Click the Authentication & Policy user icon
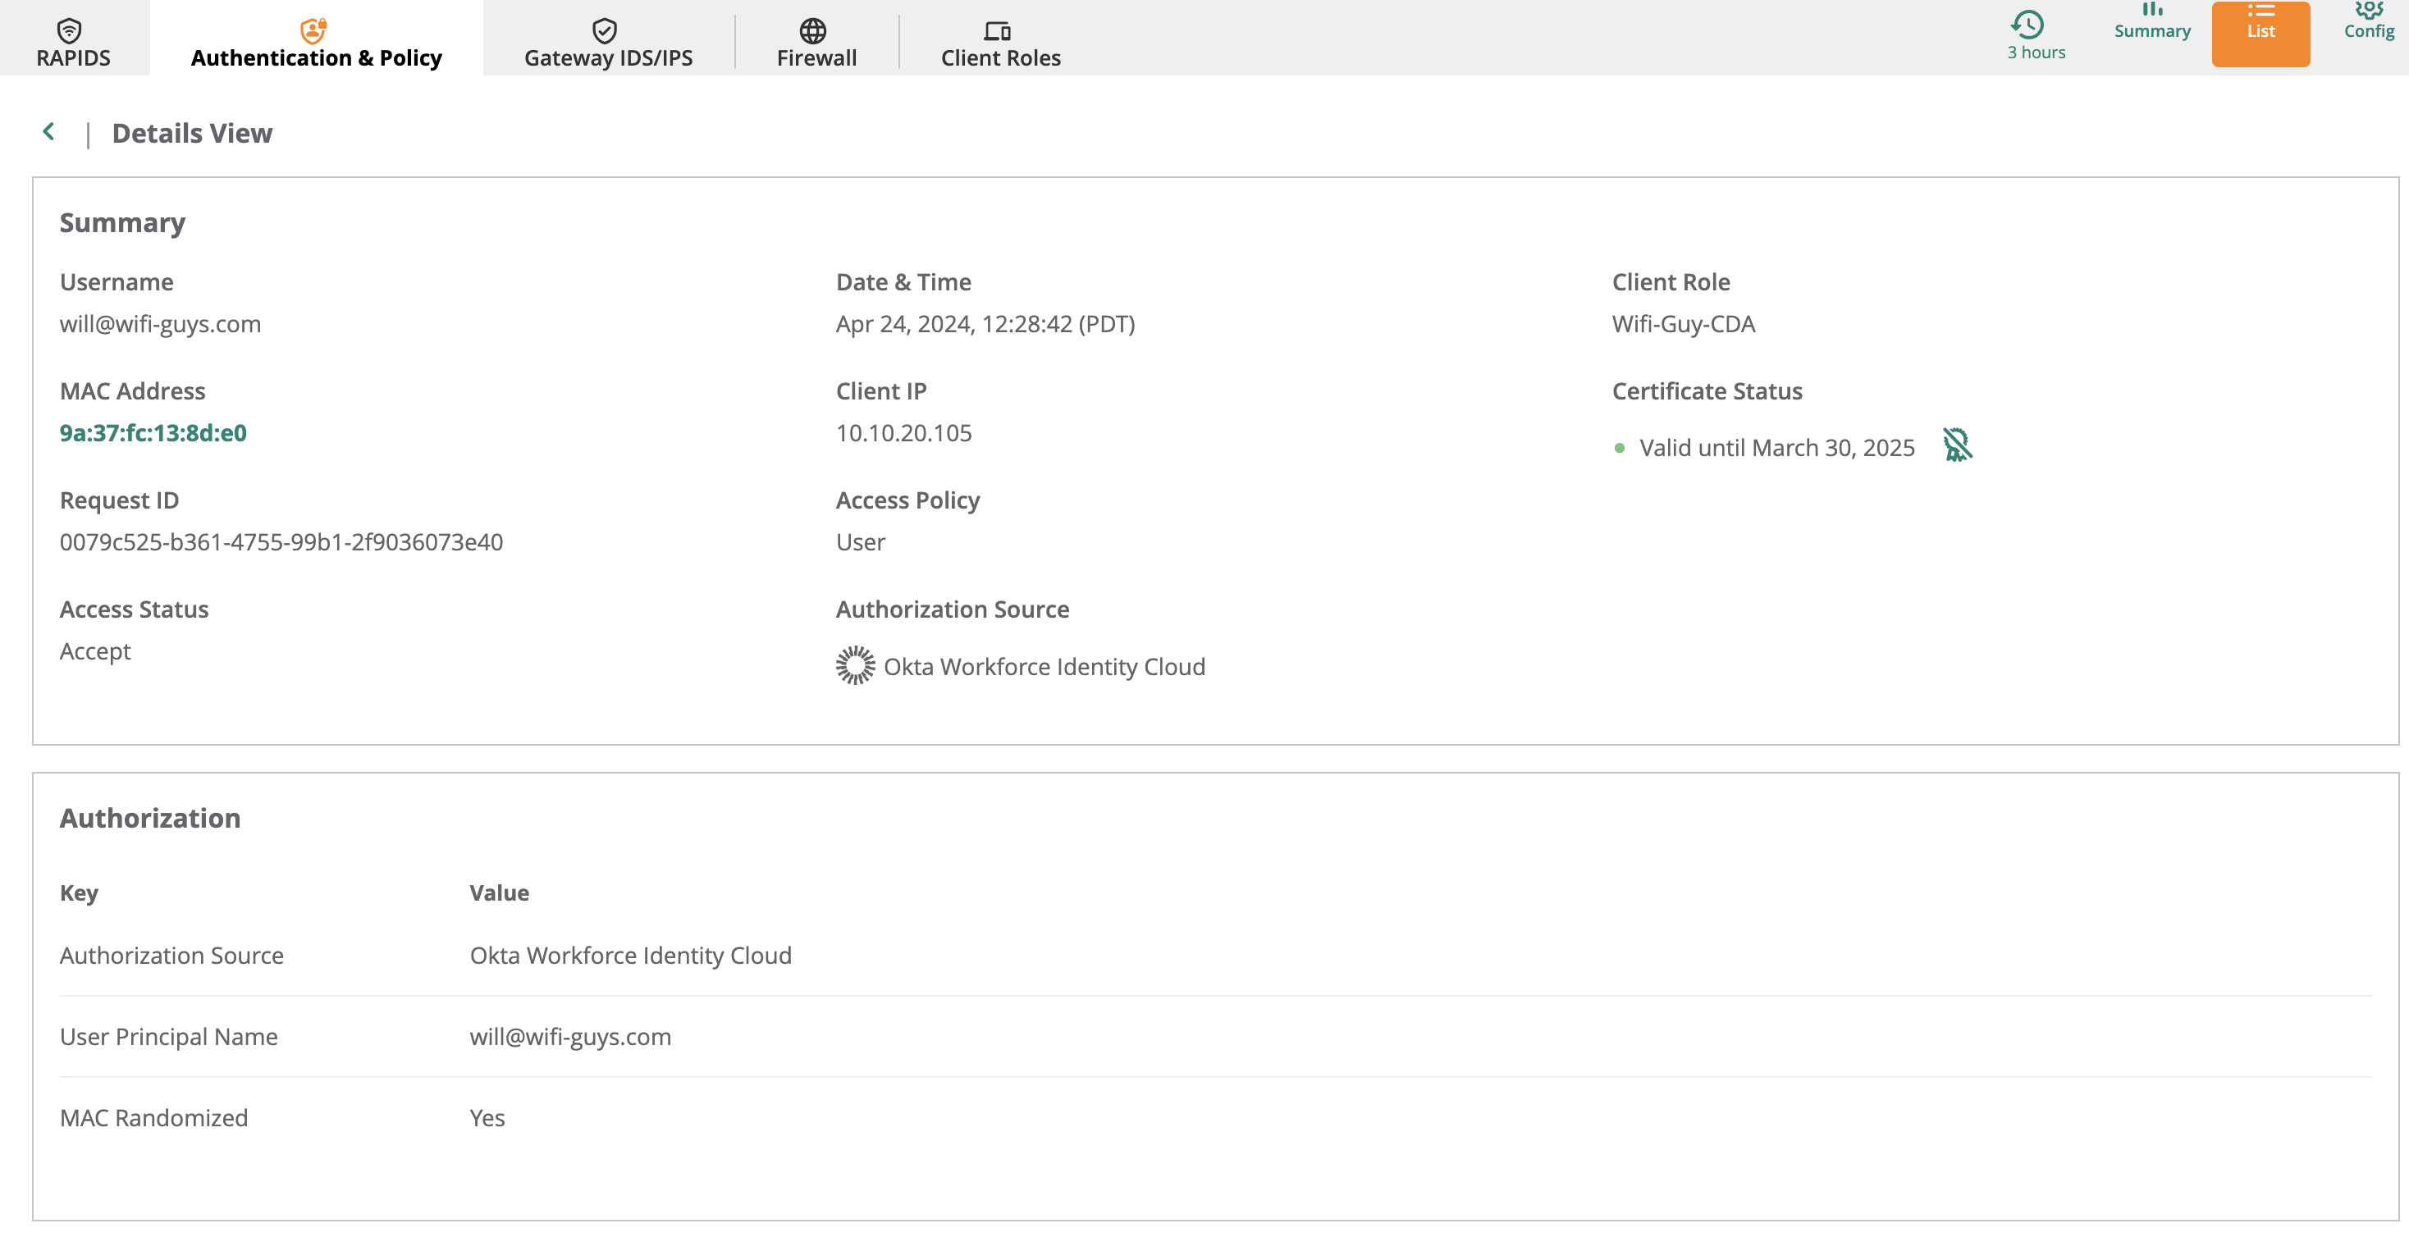 (x=313, y=30)
